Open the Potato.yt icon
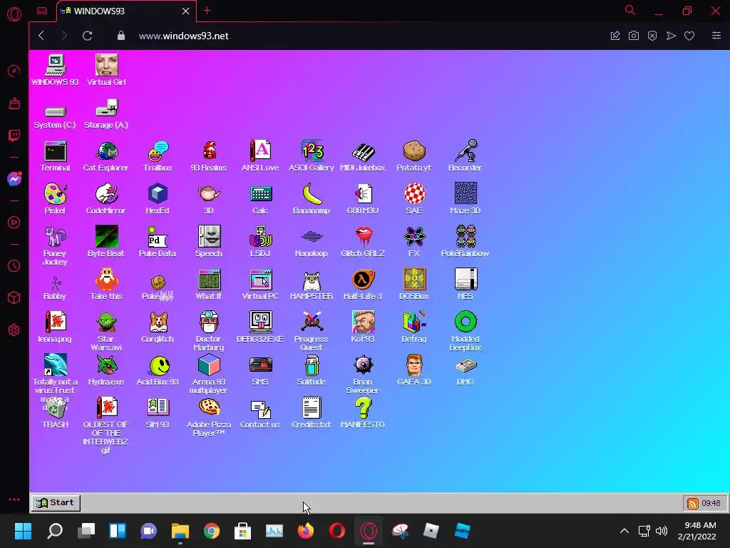Screen dimensions: 730x548 point(414,156)
